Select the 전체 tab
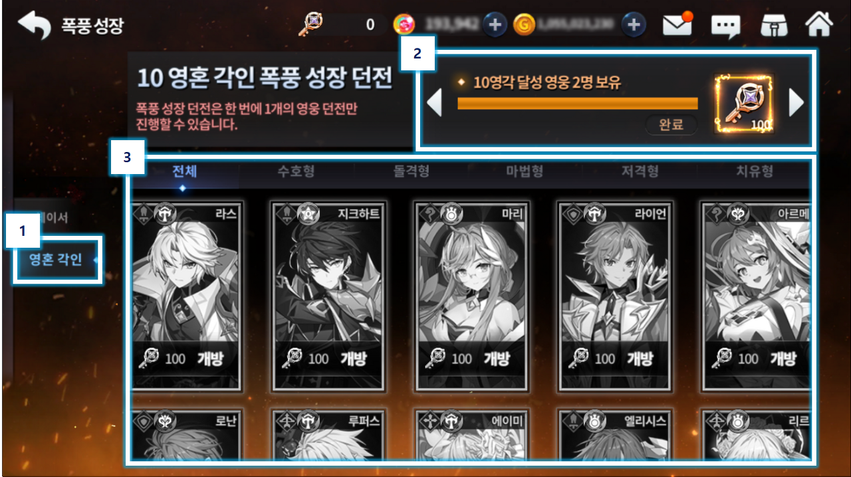851x477 pixels. (185, 171)
